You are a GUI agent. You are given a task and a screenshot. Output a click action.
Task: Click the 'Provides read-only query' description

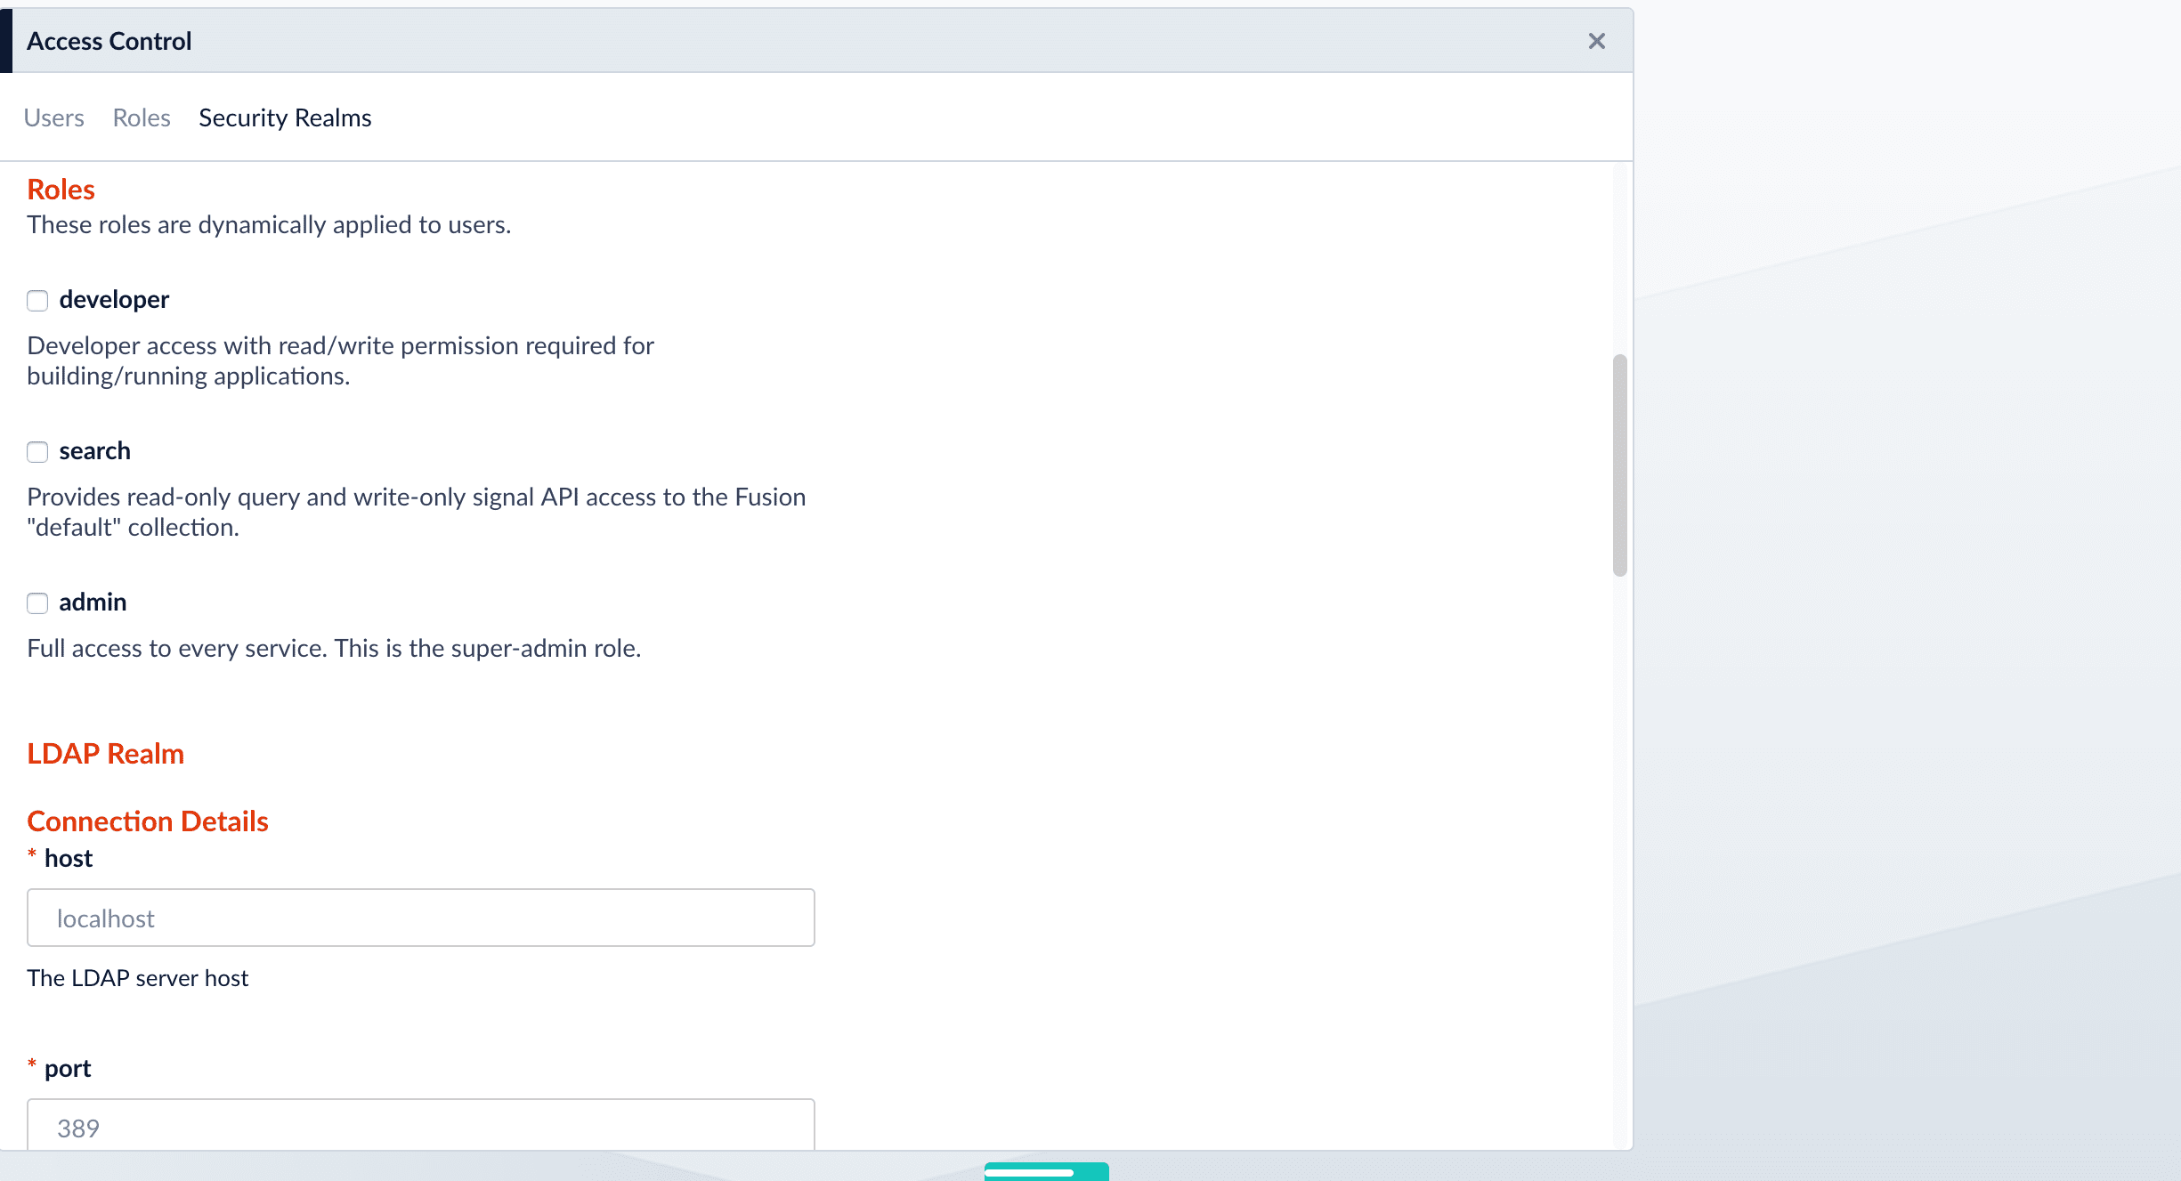416,512
